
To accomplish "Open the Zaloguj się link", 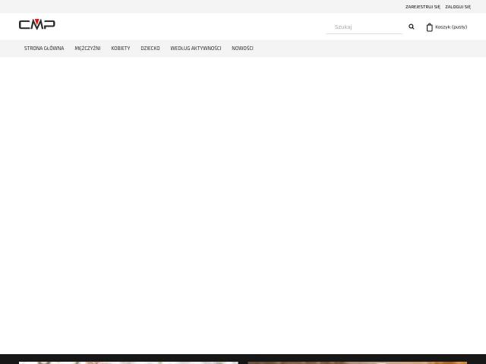I will (x=458, y=7).
